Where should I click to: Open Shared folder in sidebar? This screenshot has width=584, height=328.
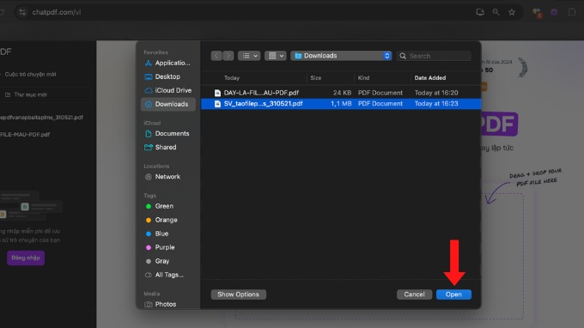168,147
